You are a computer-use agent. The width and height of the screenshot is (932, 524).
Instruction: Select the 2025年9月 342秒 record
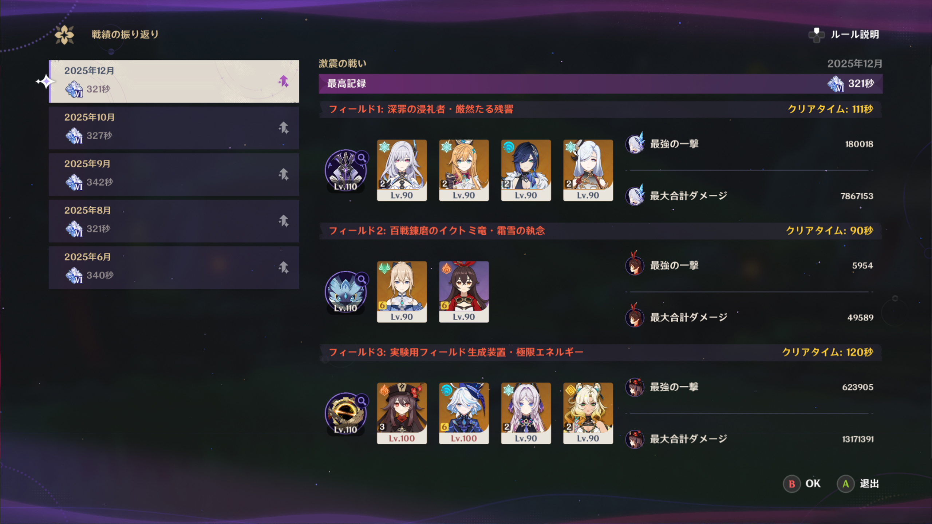[174, 174]
